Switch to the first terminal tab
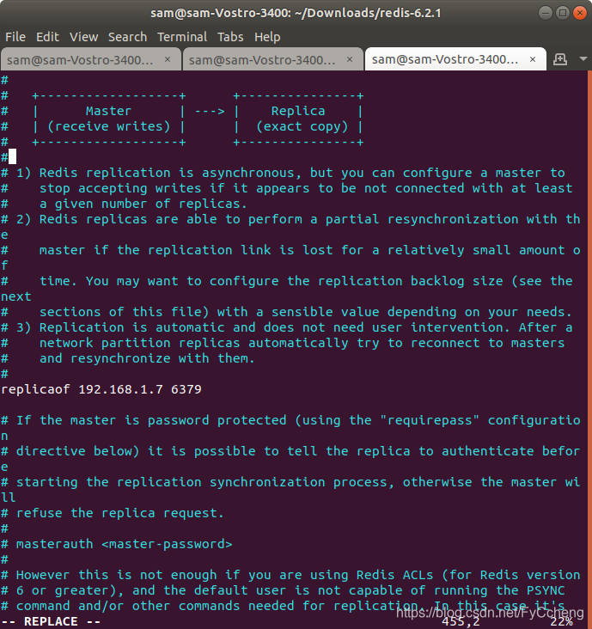The image size is (592, 629). tap(90, 59)
